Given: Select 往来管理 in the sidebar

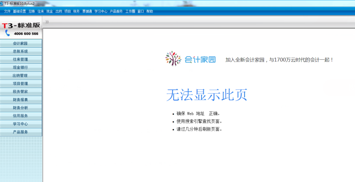Looking at the screenshot, I should click(x=21, y=59).
